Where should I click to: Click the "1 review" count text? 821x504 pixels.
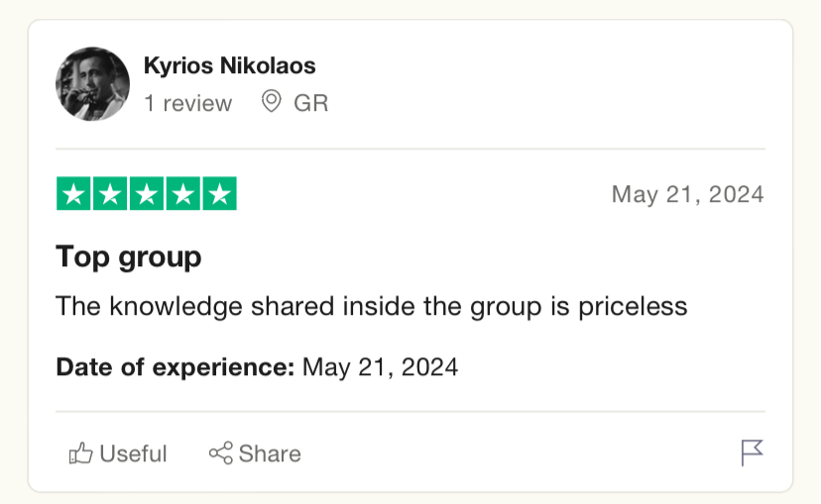(188, 103)
